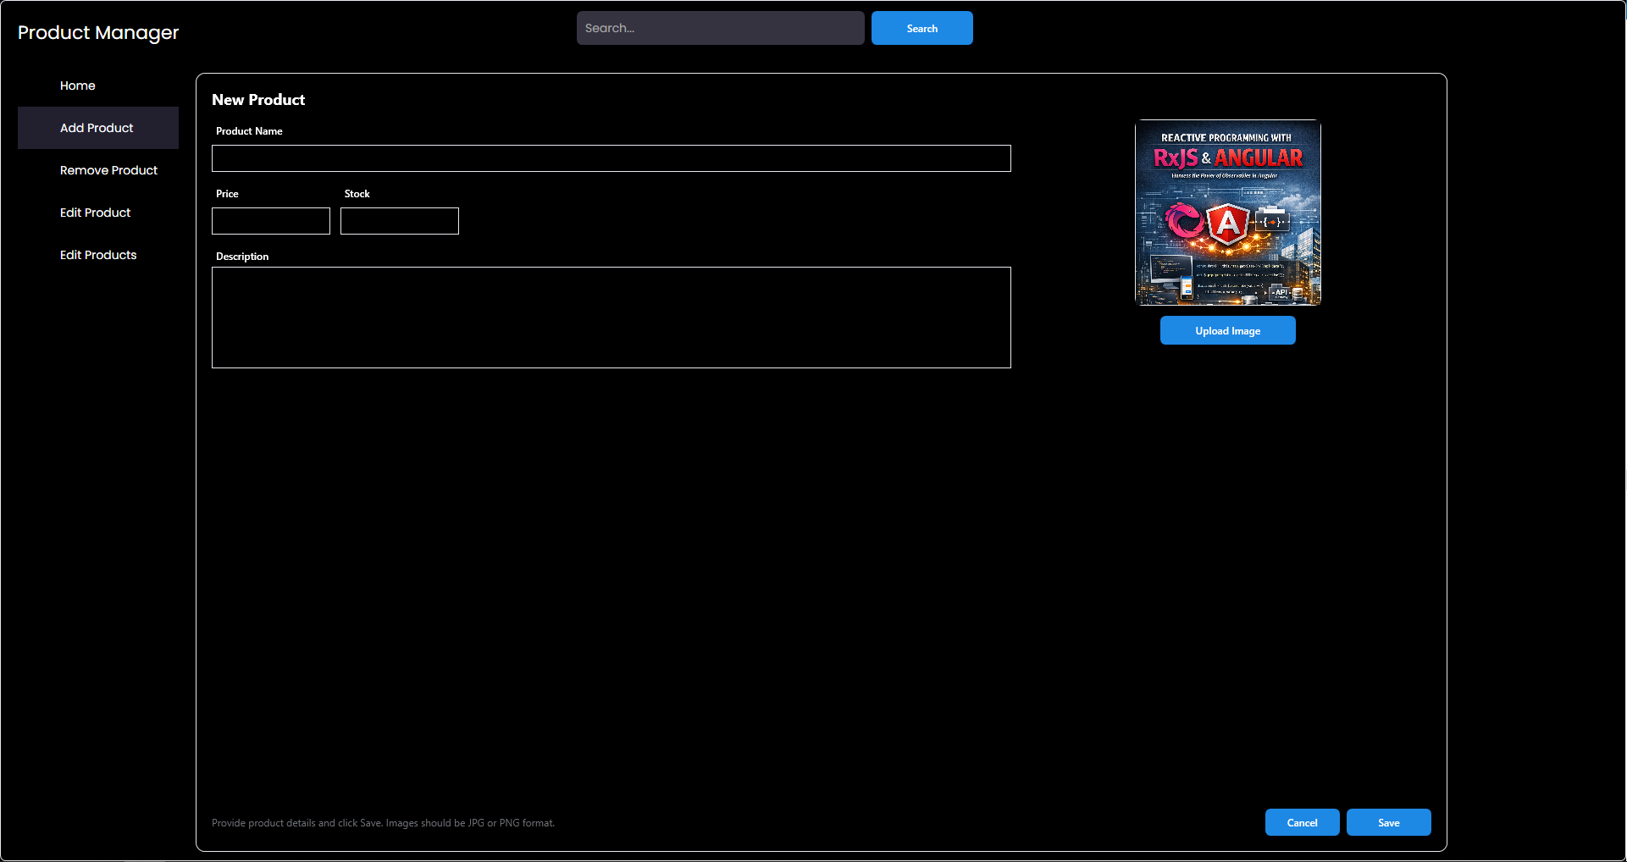Viewport: 1627px width, 862px height.
Task: Click the RxJS & Angular product image
Action: tap(1228, 213)
